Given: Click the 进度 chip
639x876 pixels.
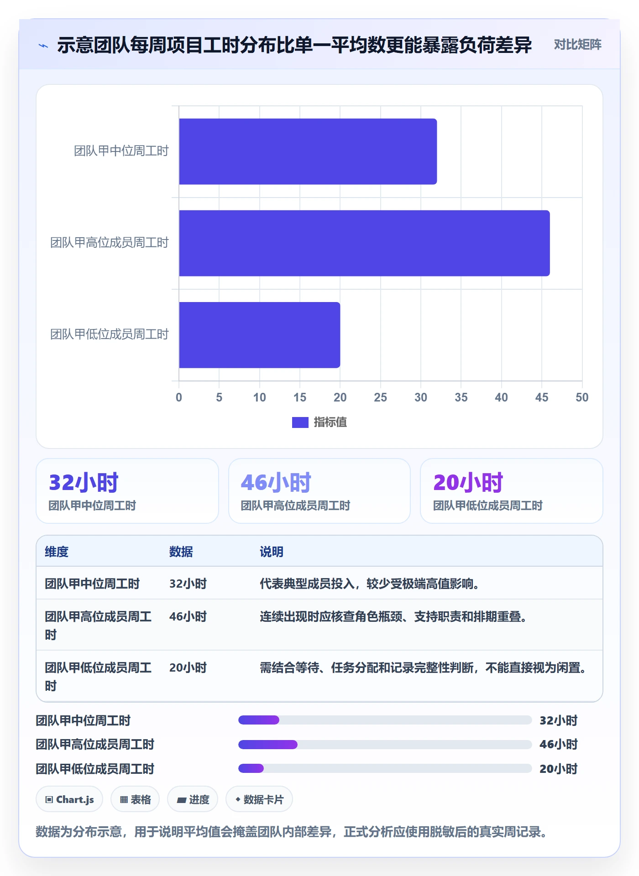Looking at the screenshot, I should (x=193, y=799).
